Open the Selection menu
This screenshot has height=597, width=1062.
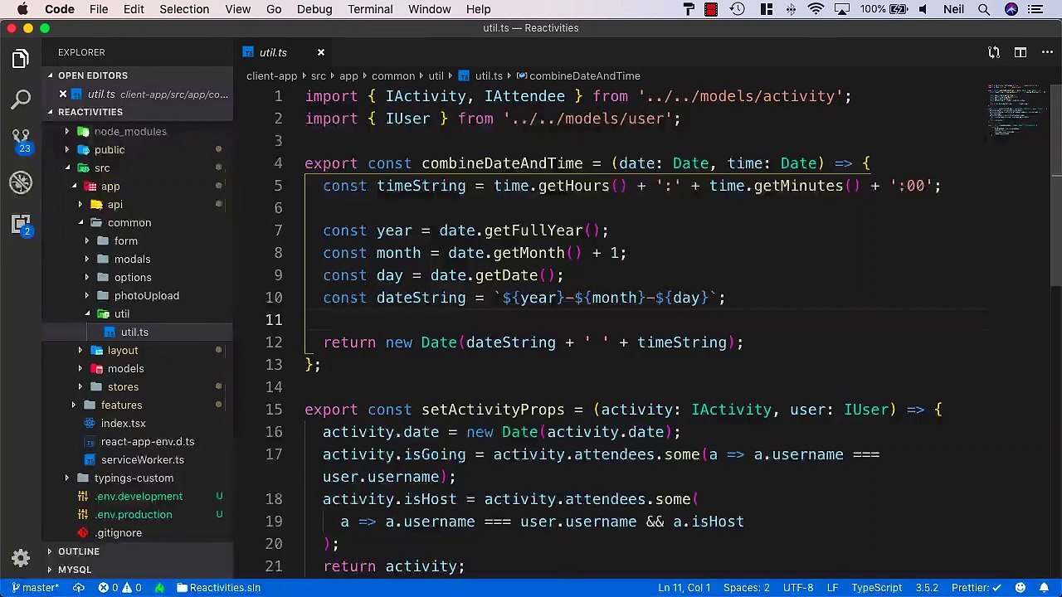tap(184, 9)
